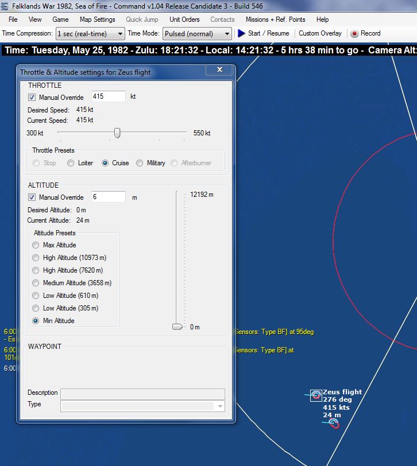Click the altitude input field showing 6
This screenshot has height=466, width=417.
(x=108, y=197)
